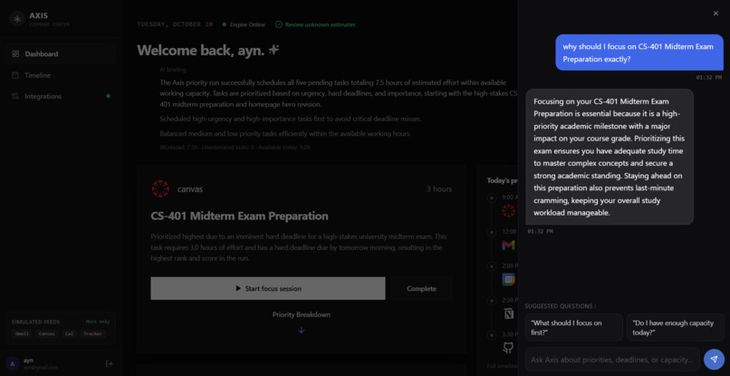Click the Axis reply message bubble

click(x=610, y=157)
